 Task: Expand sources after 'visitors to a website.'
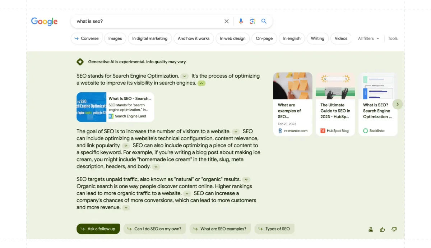pos(236,132)
